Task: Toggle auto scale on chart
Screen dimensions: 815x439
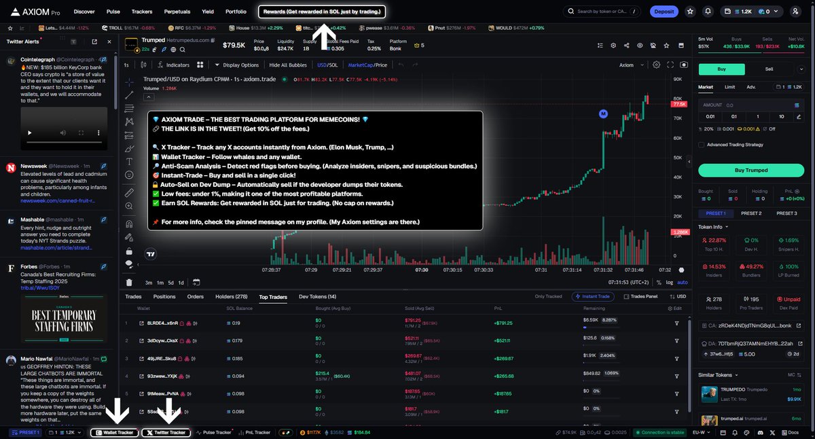Action: click(x=683, y=282)
